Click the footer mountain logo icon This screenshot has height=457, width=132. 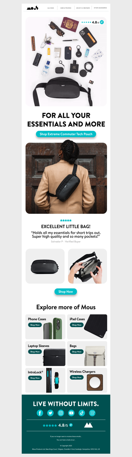tap(88, 425)
